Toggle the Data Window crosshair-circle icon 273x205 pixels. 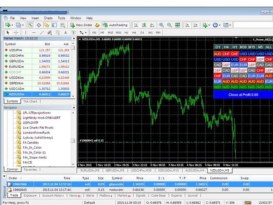pos(38,25)
